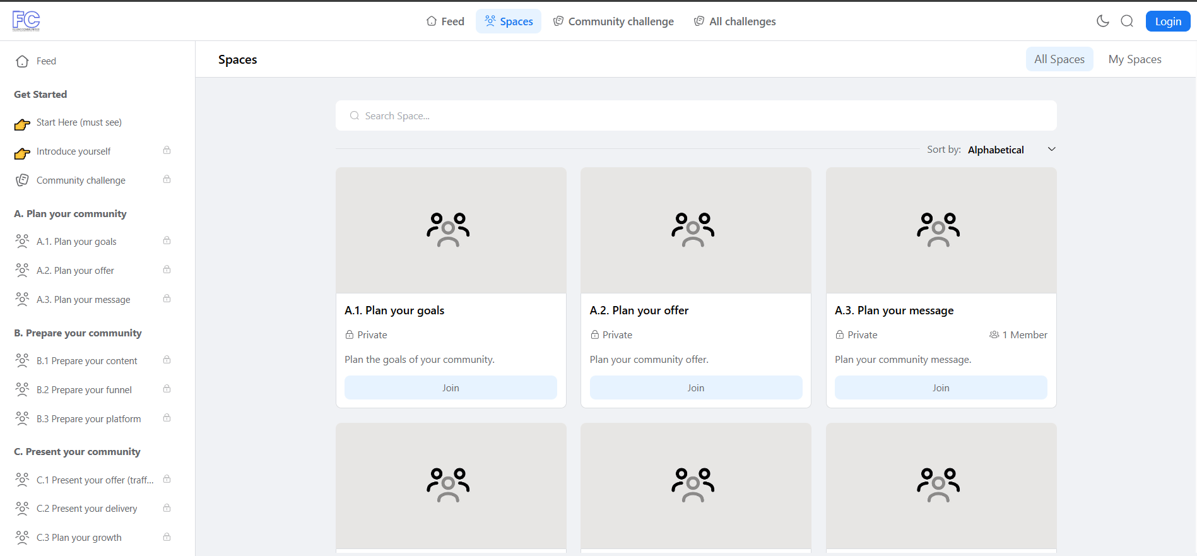Click the home icon beside Feed in sidebar
1197x556 pixels.
(x=22, y=61)
